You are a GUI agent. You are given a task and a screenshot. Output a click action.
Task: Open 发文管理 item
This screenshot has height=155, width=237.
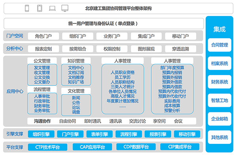[x=42, y=68]
